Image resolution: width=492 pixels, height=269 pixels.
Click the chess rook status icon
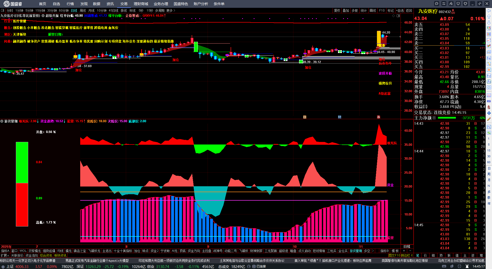pyautogui.click(x=467, y=266)
